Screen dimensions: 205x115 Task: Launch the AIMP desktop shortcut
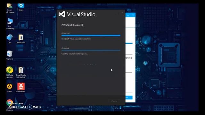(x=10, y=88)
